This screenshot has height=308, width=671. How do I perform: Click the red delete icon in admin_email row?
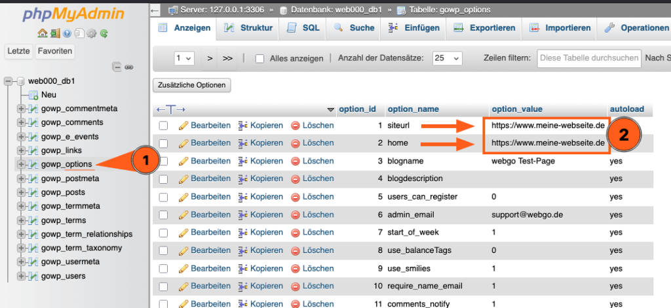[x=296, y=215]
